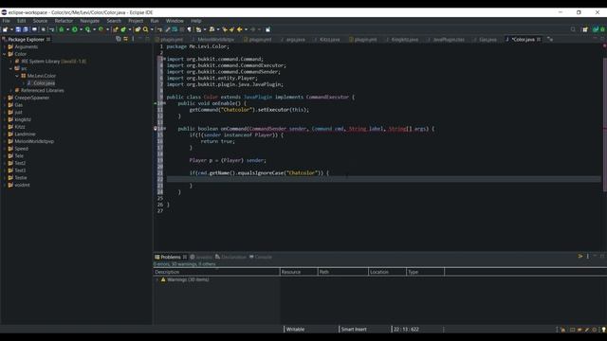
Task: Open the File menu
Action: click(7, 21)
